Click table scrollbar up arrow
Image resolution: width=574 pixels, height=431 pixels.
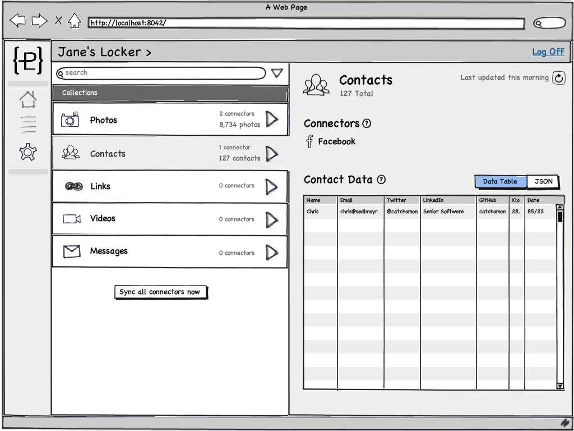[x=560, y=208]
